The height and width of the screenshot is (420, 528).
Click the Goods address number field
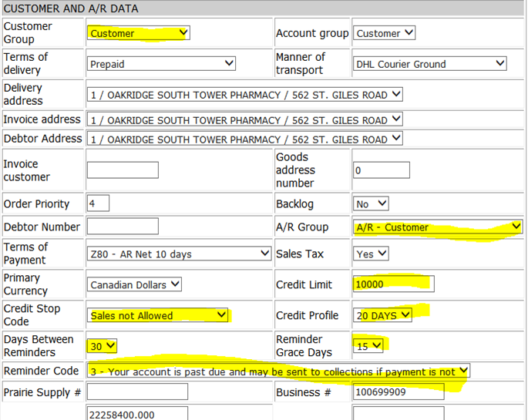(x=382, y=170)
